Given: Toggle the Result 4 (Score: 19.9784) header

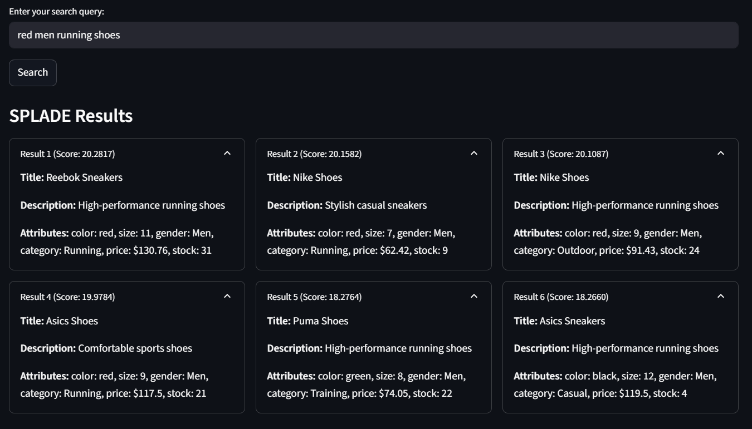Looking at the screenshot, I should click(127, 297).
